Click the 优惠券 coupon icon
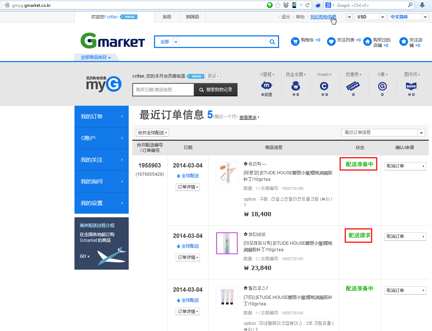432x331 pixels. [x=353, y=86]
